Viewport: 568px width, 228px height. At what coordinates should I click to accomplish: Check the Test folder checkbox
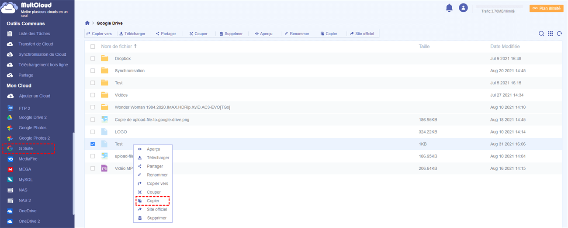(92, 83)
